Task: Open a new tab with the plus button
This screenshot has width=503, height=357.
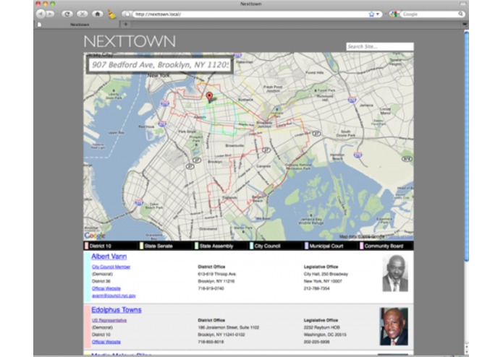Action: 126,24
